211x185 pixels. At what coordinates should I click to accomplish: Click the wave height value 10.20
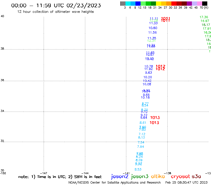[x=148, y=77]
